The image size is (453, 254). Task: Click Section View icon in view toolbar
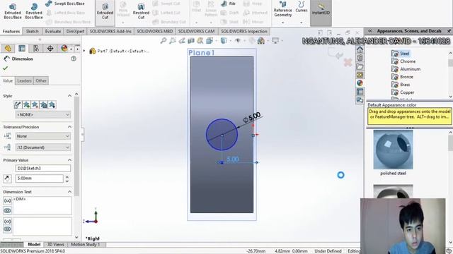click(x=191, y=41)
